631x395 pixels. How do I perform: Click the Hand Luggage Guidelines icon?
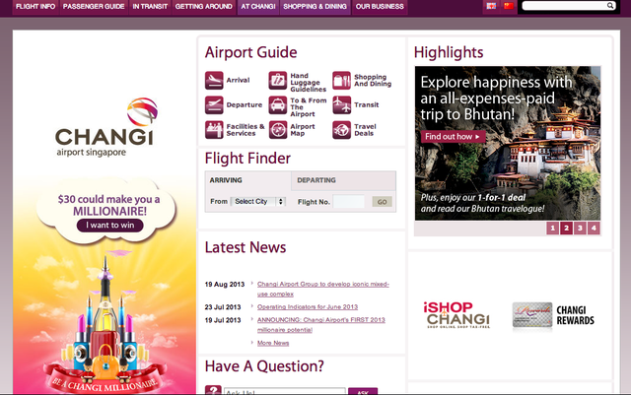click(x=278, y=81)
